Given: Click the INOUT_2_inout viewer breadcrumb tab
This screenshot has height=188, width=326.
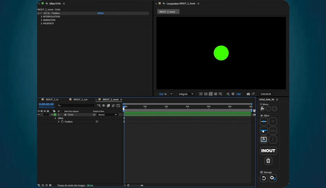Looking at the screenshot, I should pos(168,12).
